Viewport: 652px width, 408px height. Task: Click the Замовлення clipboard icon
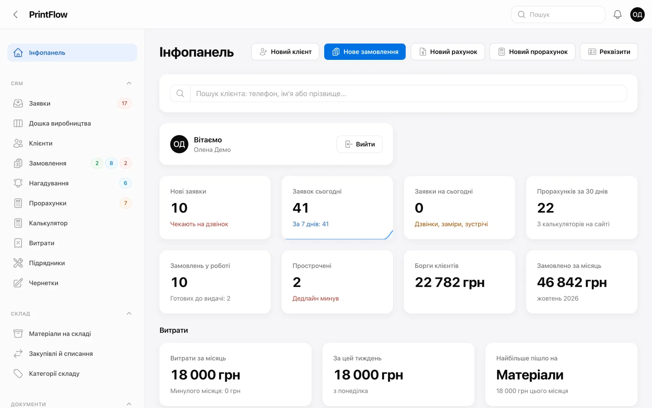tap(18, 163)
